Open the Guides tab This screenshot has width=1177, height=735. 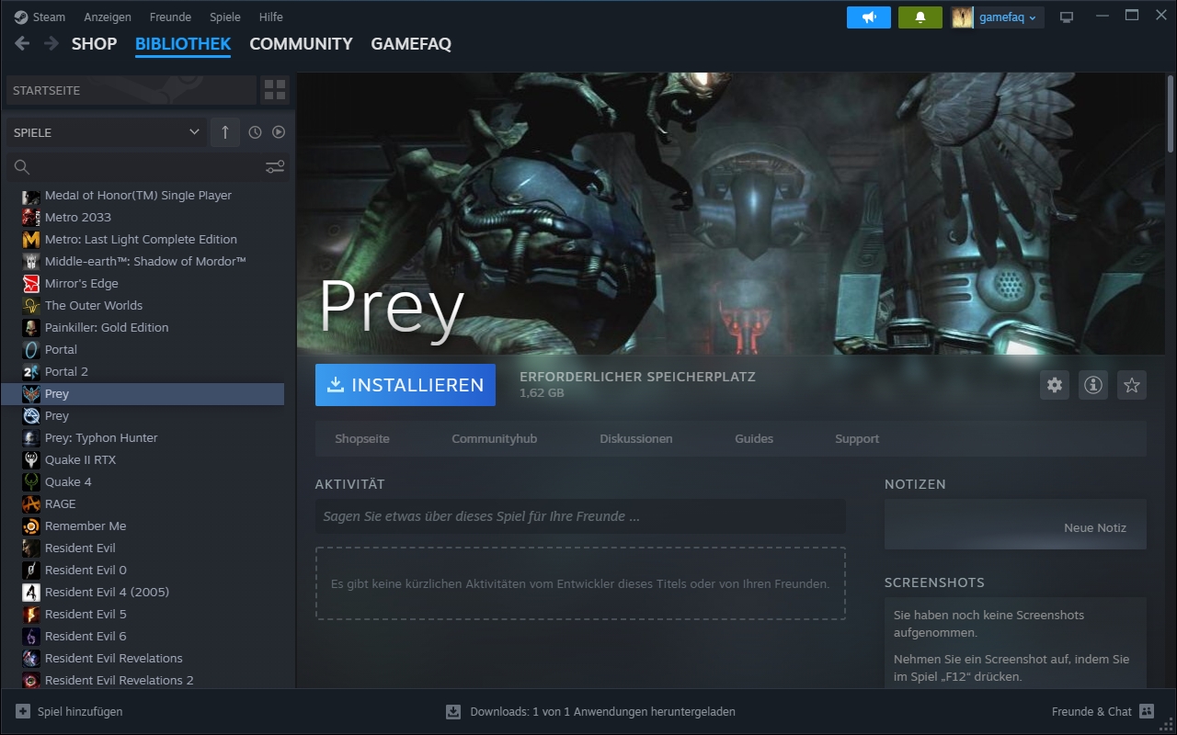(754, 438)
